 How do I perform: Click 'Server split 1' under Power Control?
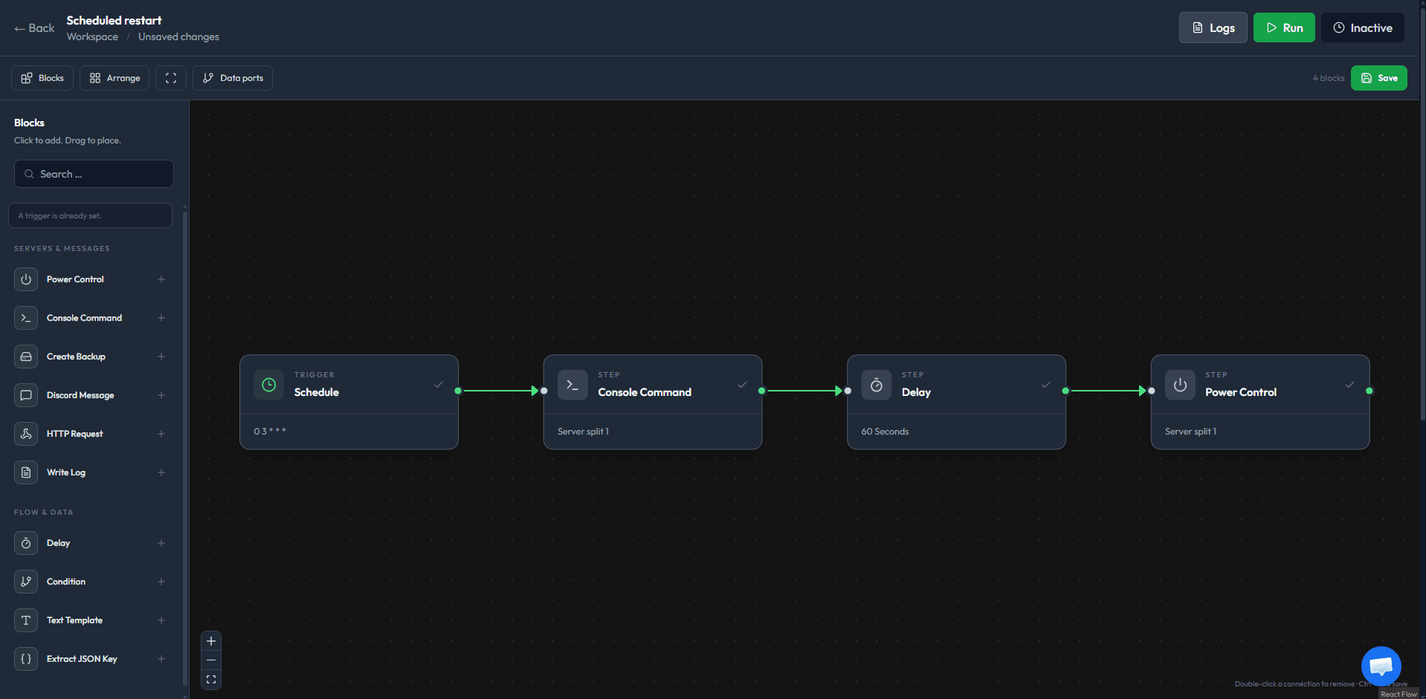pyautogui.click(x=1190, y=432)
